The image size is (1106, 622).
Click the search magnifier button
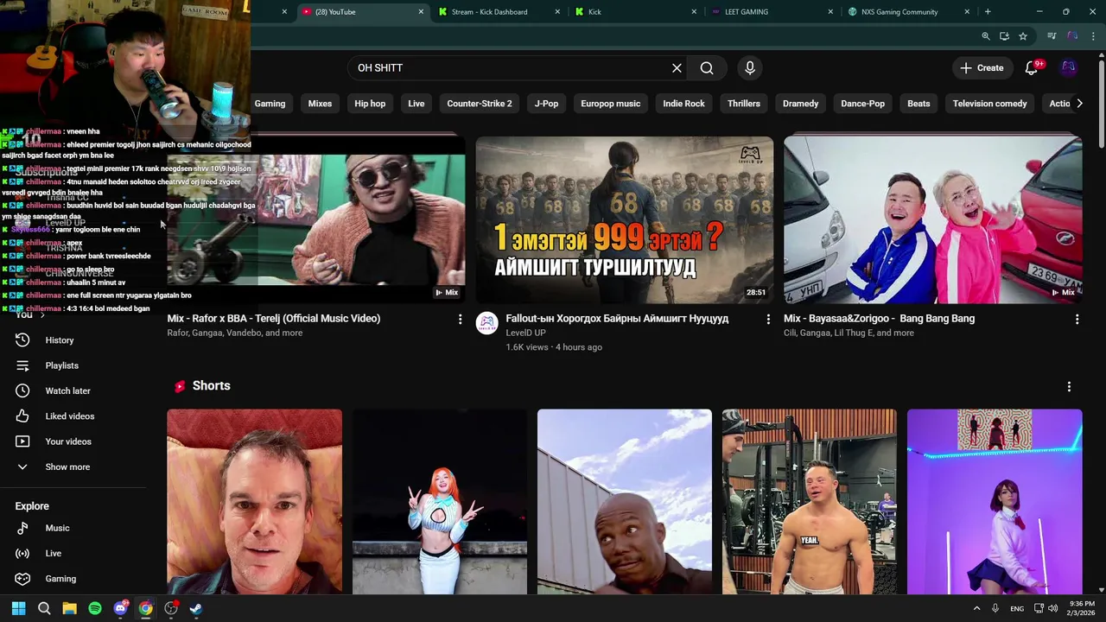(x=707, y=68)
